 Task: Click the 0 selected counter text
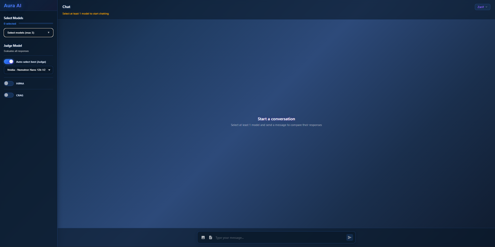pos(10,24)
